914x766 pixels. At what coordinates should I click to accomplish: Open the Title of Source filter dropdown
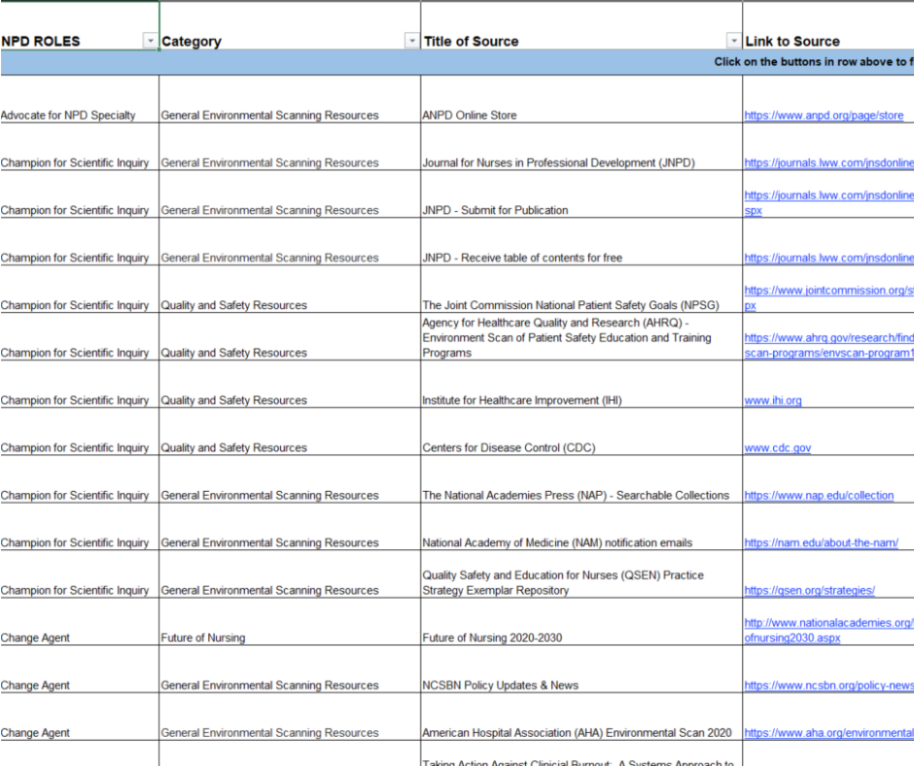pos(734,41)
